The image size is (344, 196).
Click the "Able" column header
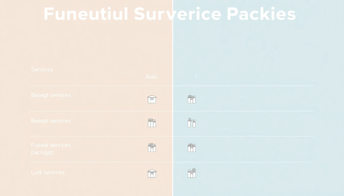pos(151,77)
